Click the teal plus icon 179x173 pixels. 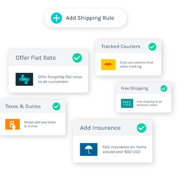[56, 18]
